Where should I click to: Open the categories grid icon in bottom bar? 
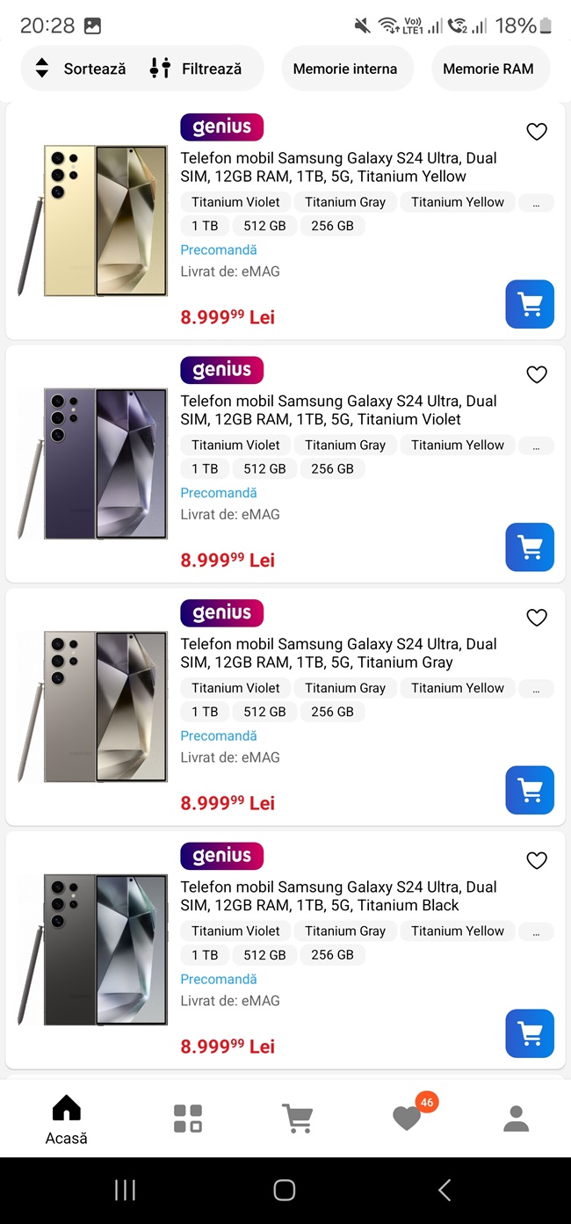tap(188, 1119)
